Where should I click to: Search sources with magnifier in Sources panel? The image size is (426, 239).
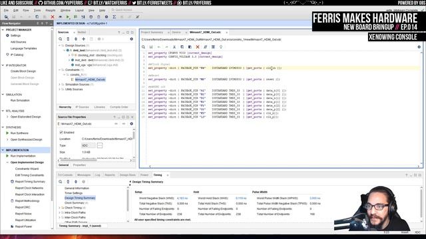pyautogui.click(x=61, y=39)
